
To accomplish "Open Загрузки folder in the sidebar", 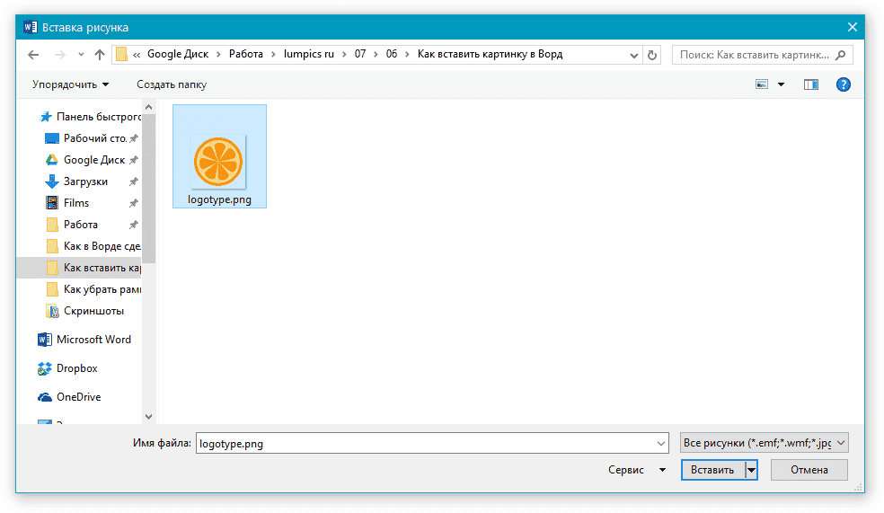I will [92, 181].
